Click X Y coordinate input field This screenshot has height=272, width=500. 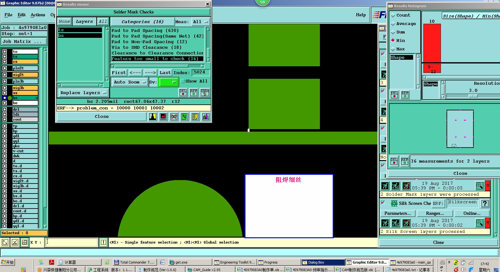coord(72,242)
